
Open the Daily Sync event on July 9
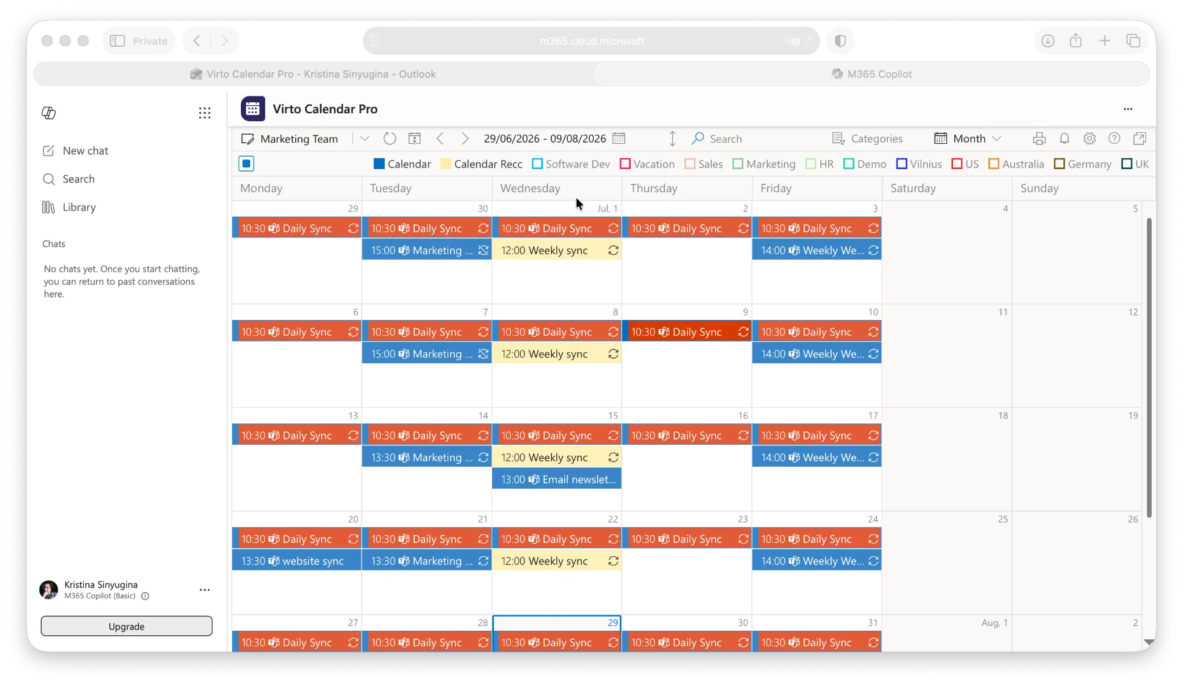coord(687,332)
